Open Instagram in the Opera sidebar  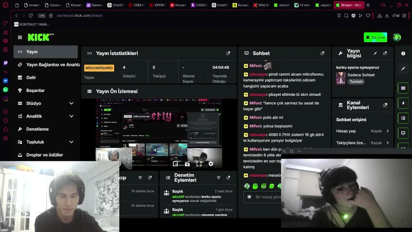(5, 99)
